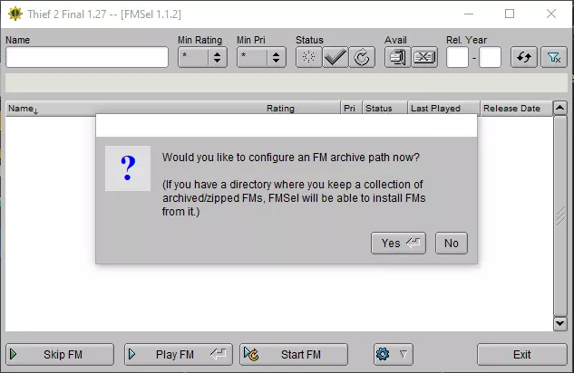Toggle the not-available filter icon
Viewport: 574px width, 373px height.
click(424, 57)
